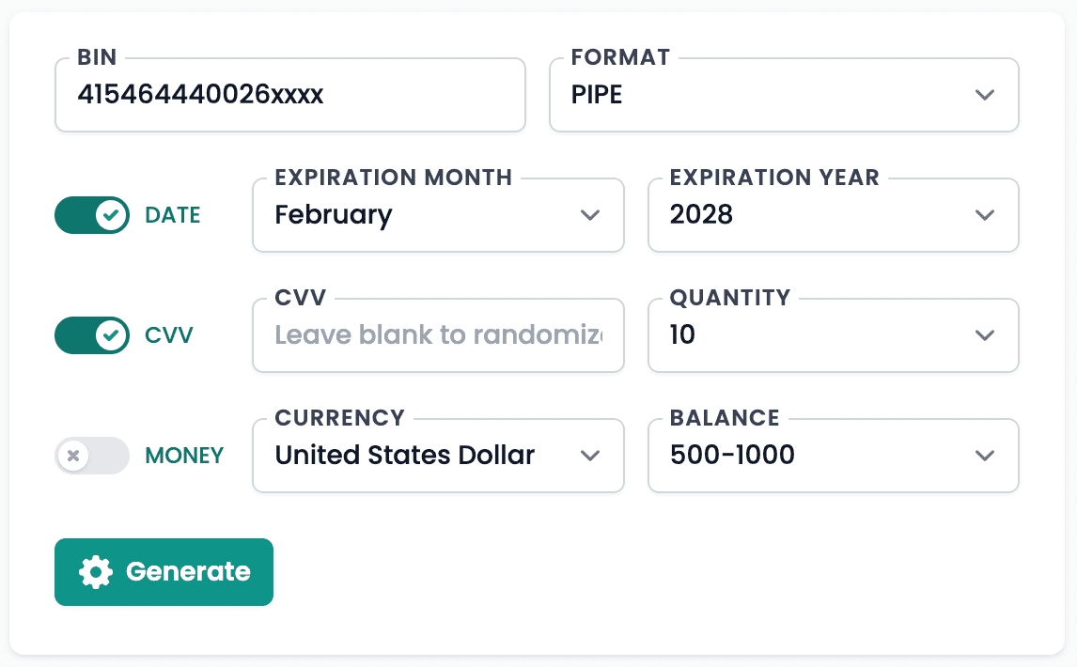Screen dimensions: 1077x667
Task: Click the chevron in Currency field
Action: click(x=589, y=456)
